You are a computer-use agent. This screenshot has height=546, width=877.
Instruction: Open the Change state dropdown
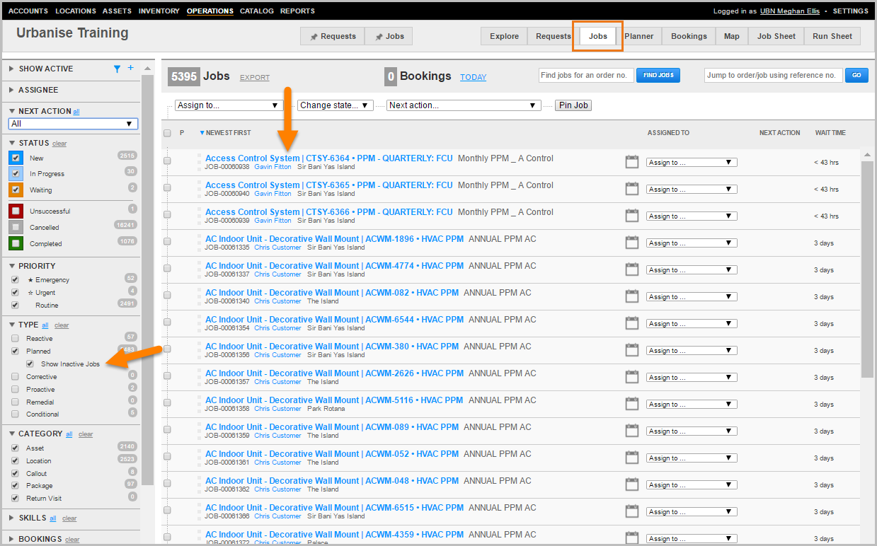335,105
